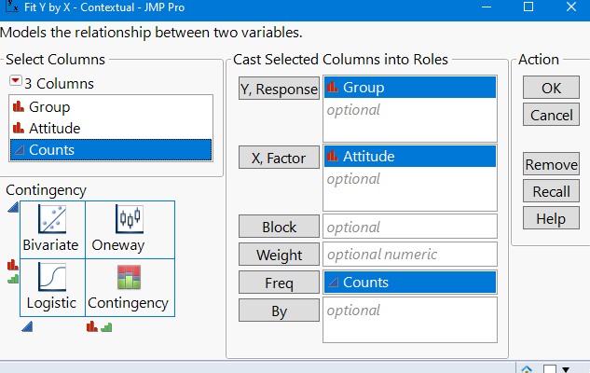Viewport: 590px width, 373px height.
Task: Select Group in the Y, Response box
Action: pos(410,88)
